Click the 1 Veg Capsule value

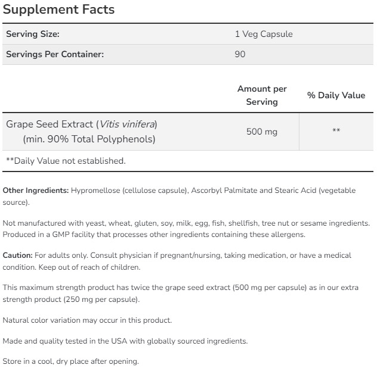tap(264, 34)
